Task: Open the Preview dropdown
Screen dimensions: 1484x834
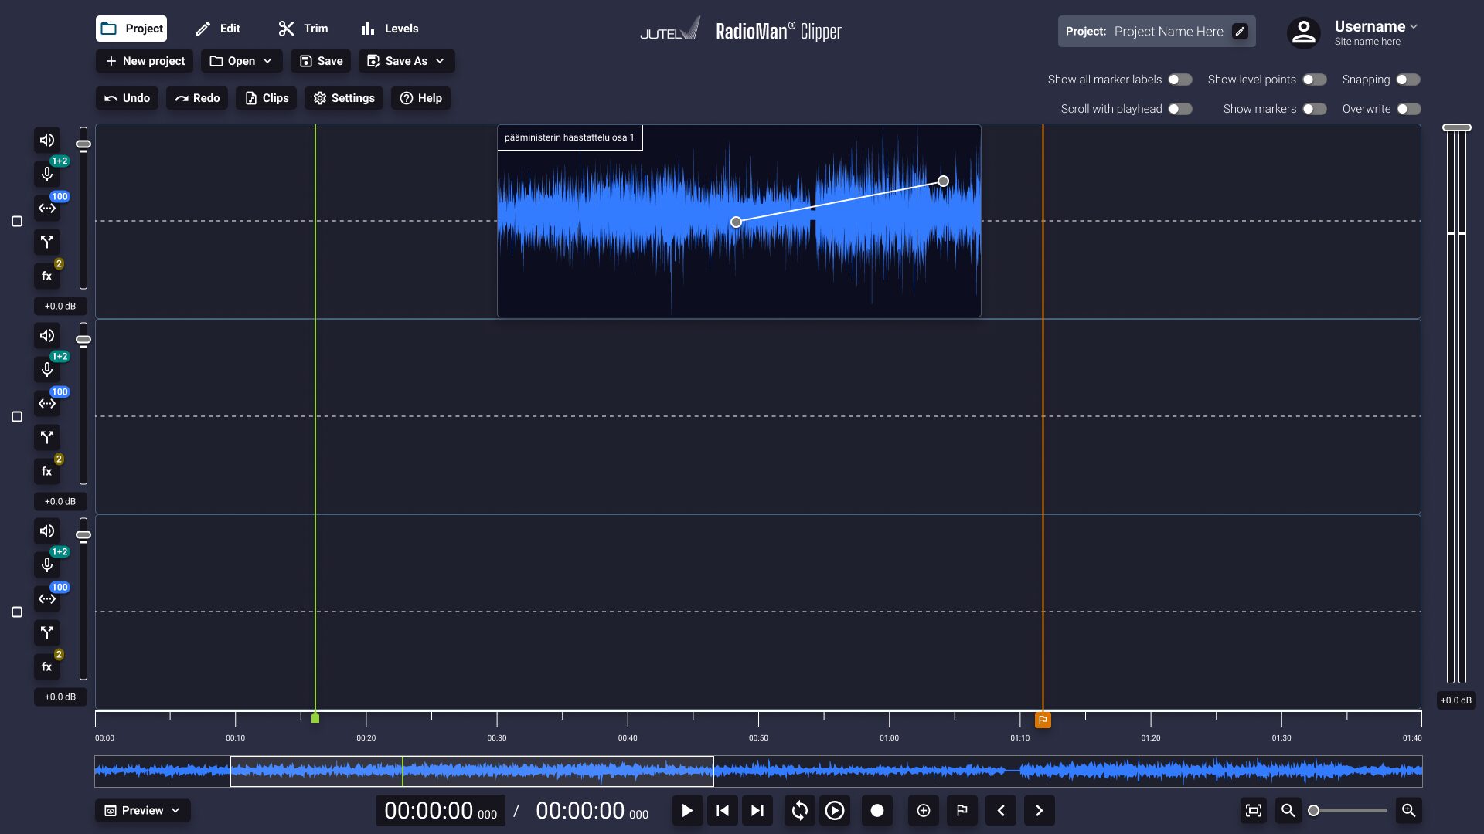Action: pos(143,810)
